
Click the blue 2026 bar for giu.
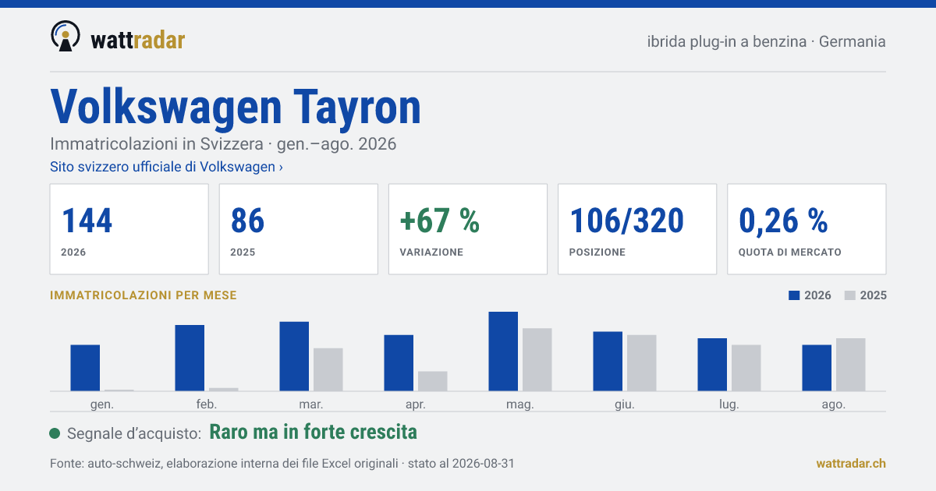click(x=608, y=362)
